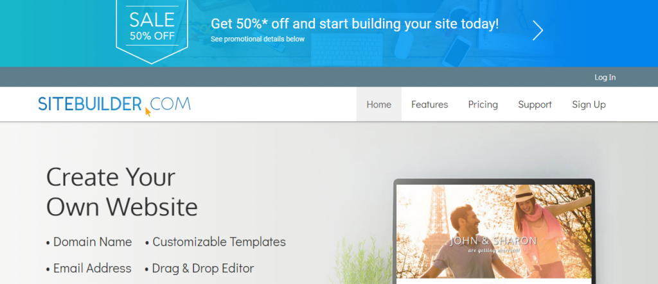658x284 pixels.
Task: Open the Support nav item
Action: 535,104
